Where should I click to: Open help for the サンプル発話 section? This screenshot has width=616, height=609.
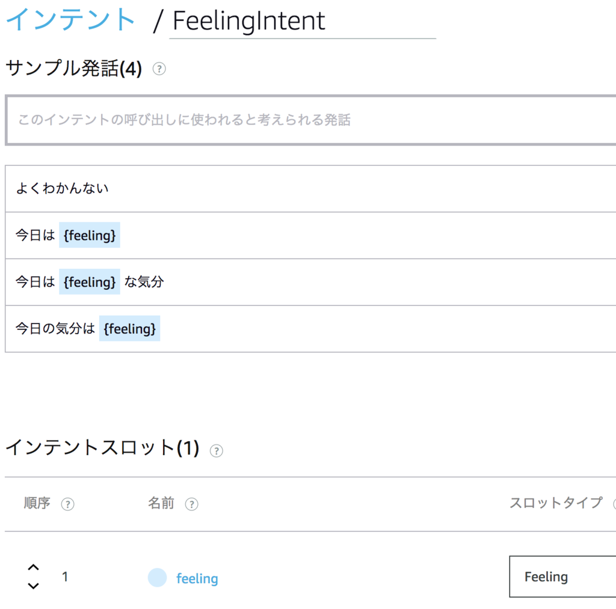(x=159, y=69)
